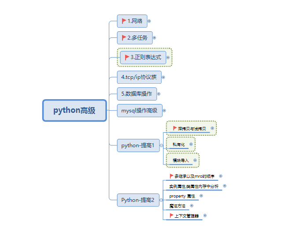Select the 2.多任务 node
The height and width of the screenshot is (227, 304).
coord(135,38)
